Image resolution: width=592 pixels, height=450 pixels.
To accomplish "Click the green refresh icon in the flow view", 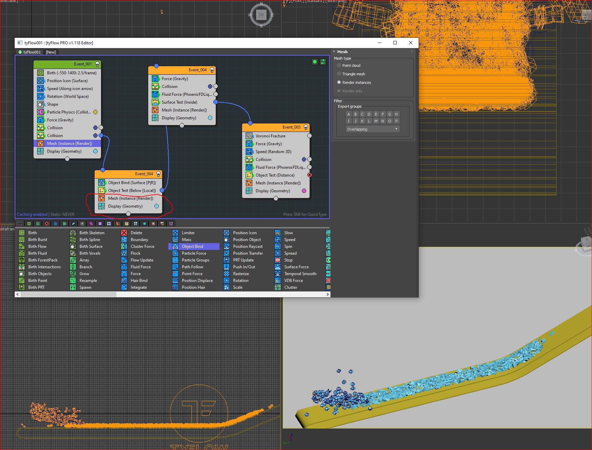I will pyautogui.click(x=323, y=62).
